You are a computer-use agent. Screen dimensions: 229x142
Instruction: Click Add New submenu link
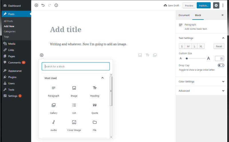click(9, 26)
